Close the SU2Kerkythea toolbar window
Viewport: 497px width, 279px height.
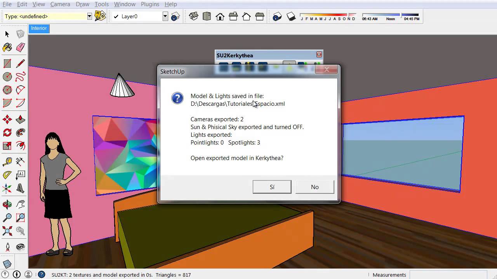coord(319,55)
